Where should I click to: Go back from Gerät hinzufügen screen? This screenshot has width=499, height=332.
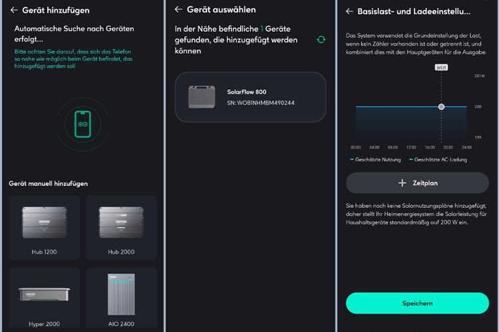click(x=14, y=10)
